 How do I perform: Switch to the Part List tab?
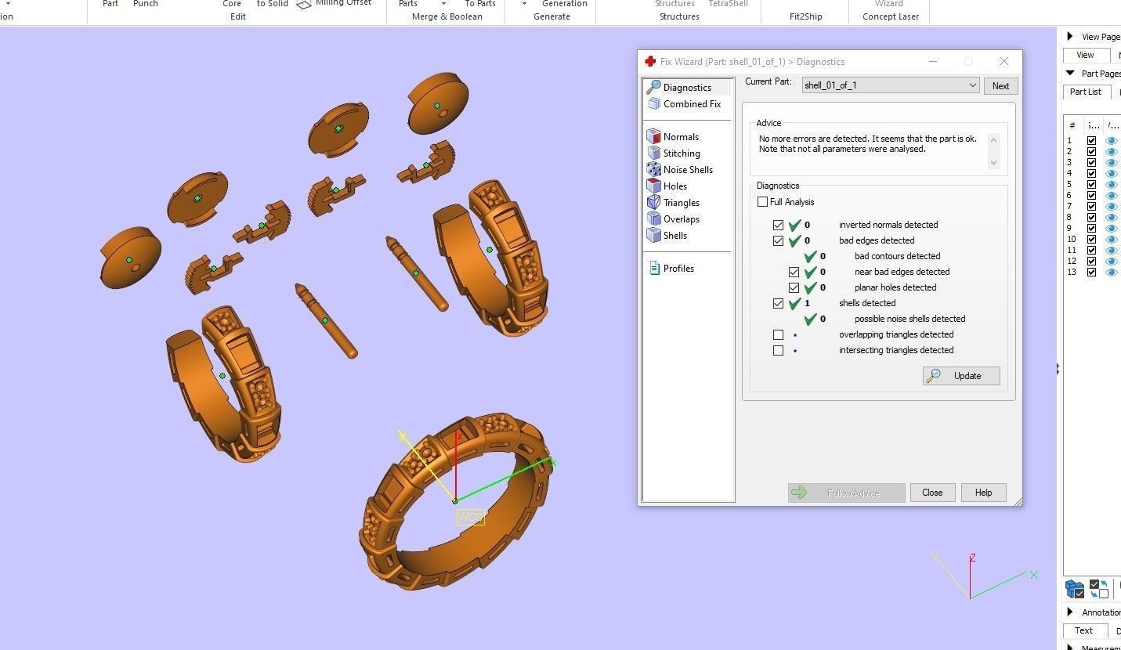(1086, 92)
